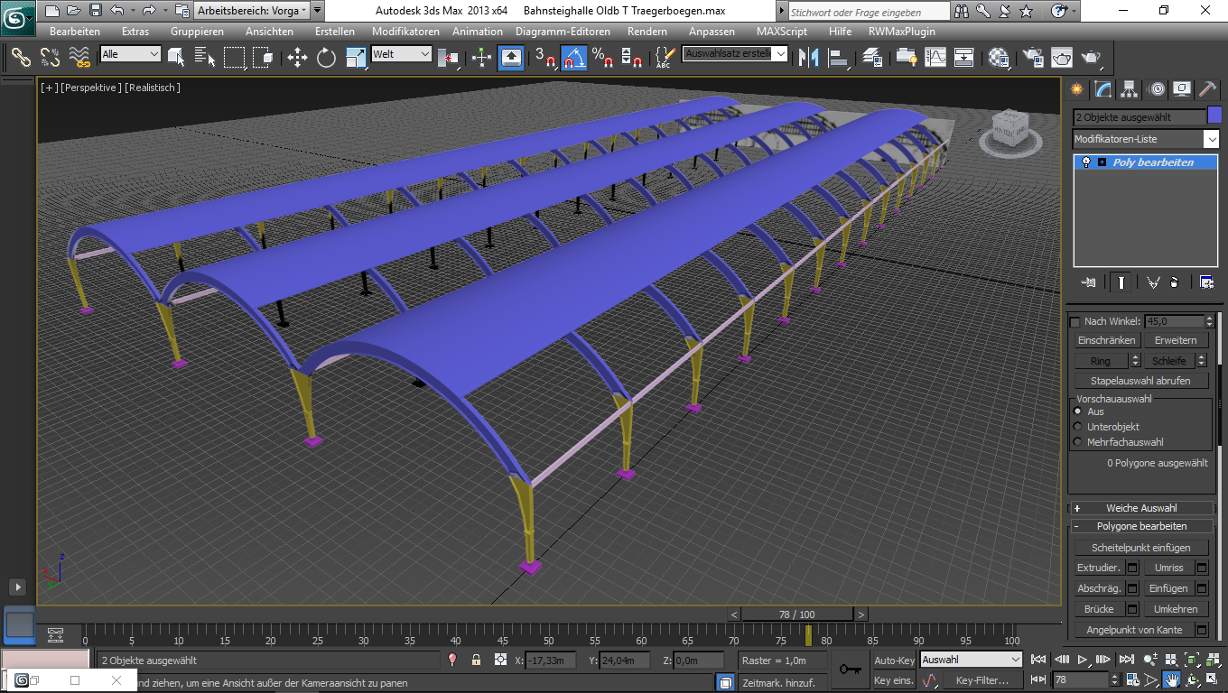Activate the Pan View hand tool

(x=1171, y=679)
